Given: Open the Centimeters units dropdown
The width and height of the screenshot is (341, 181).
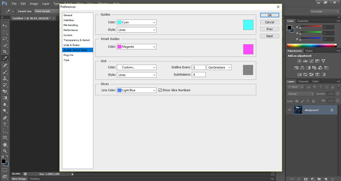Looking at the screenshot, I should [219, 68].
